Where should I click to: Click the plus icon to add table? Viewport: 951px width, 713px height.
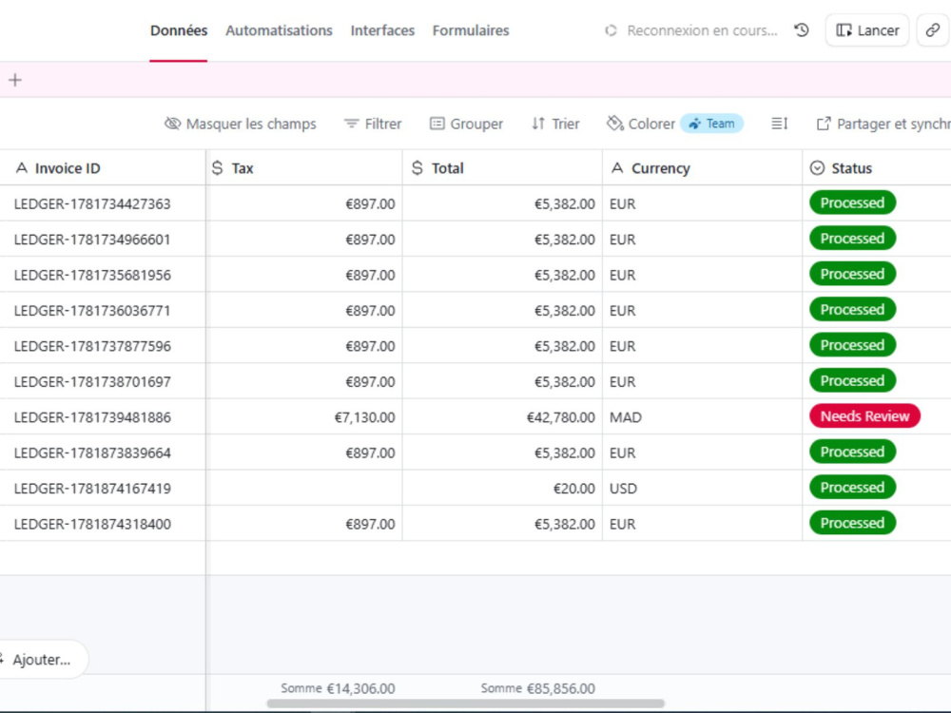[15, 80]
